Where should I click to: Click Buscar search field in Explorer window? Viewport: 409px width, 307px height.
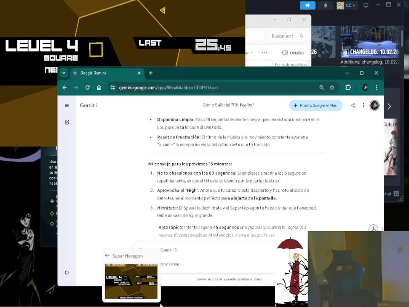[x=282, y=36]
